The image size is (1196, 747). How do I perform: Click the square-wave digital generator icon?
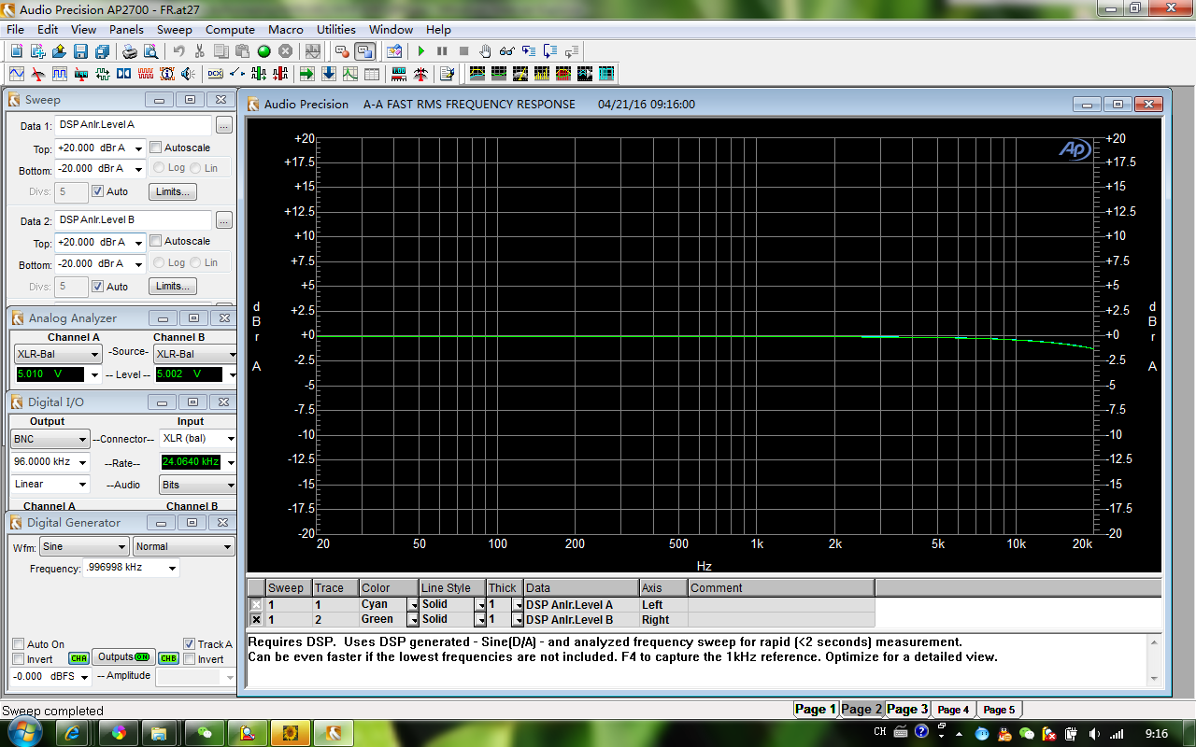click(x=59, y=74)
